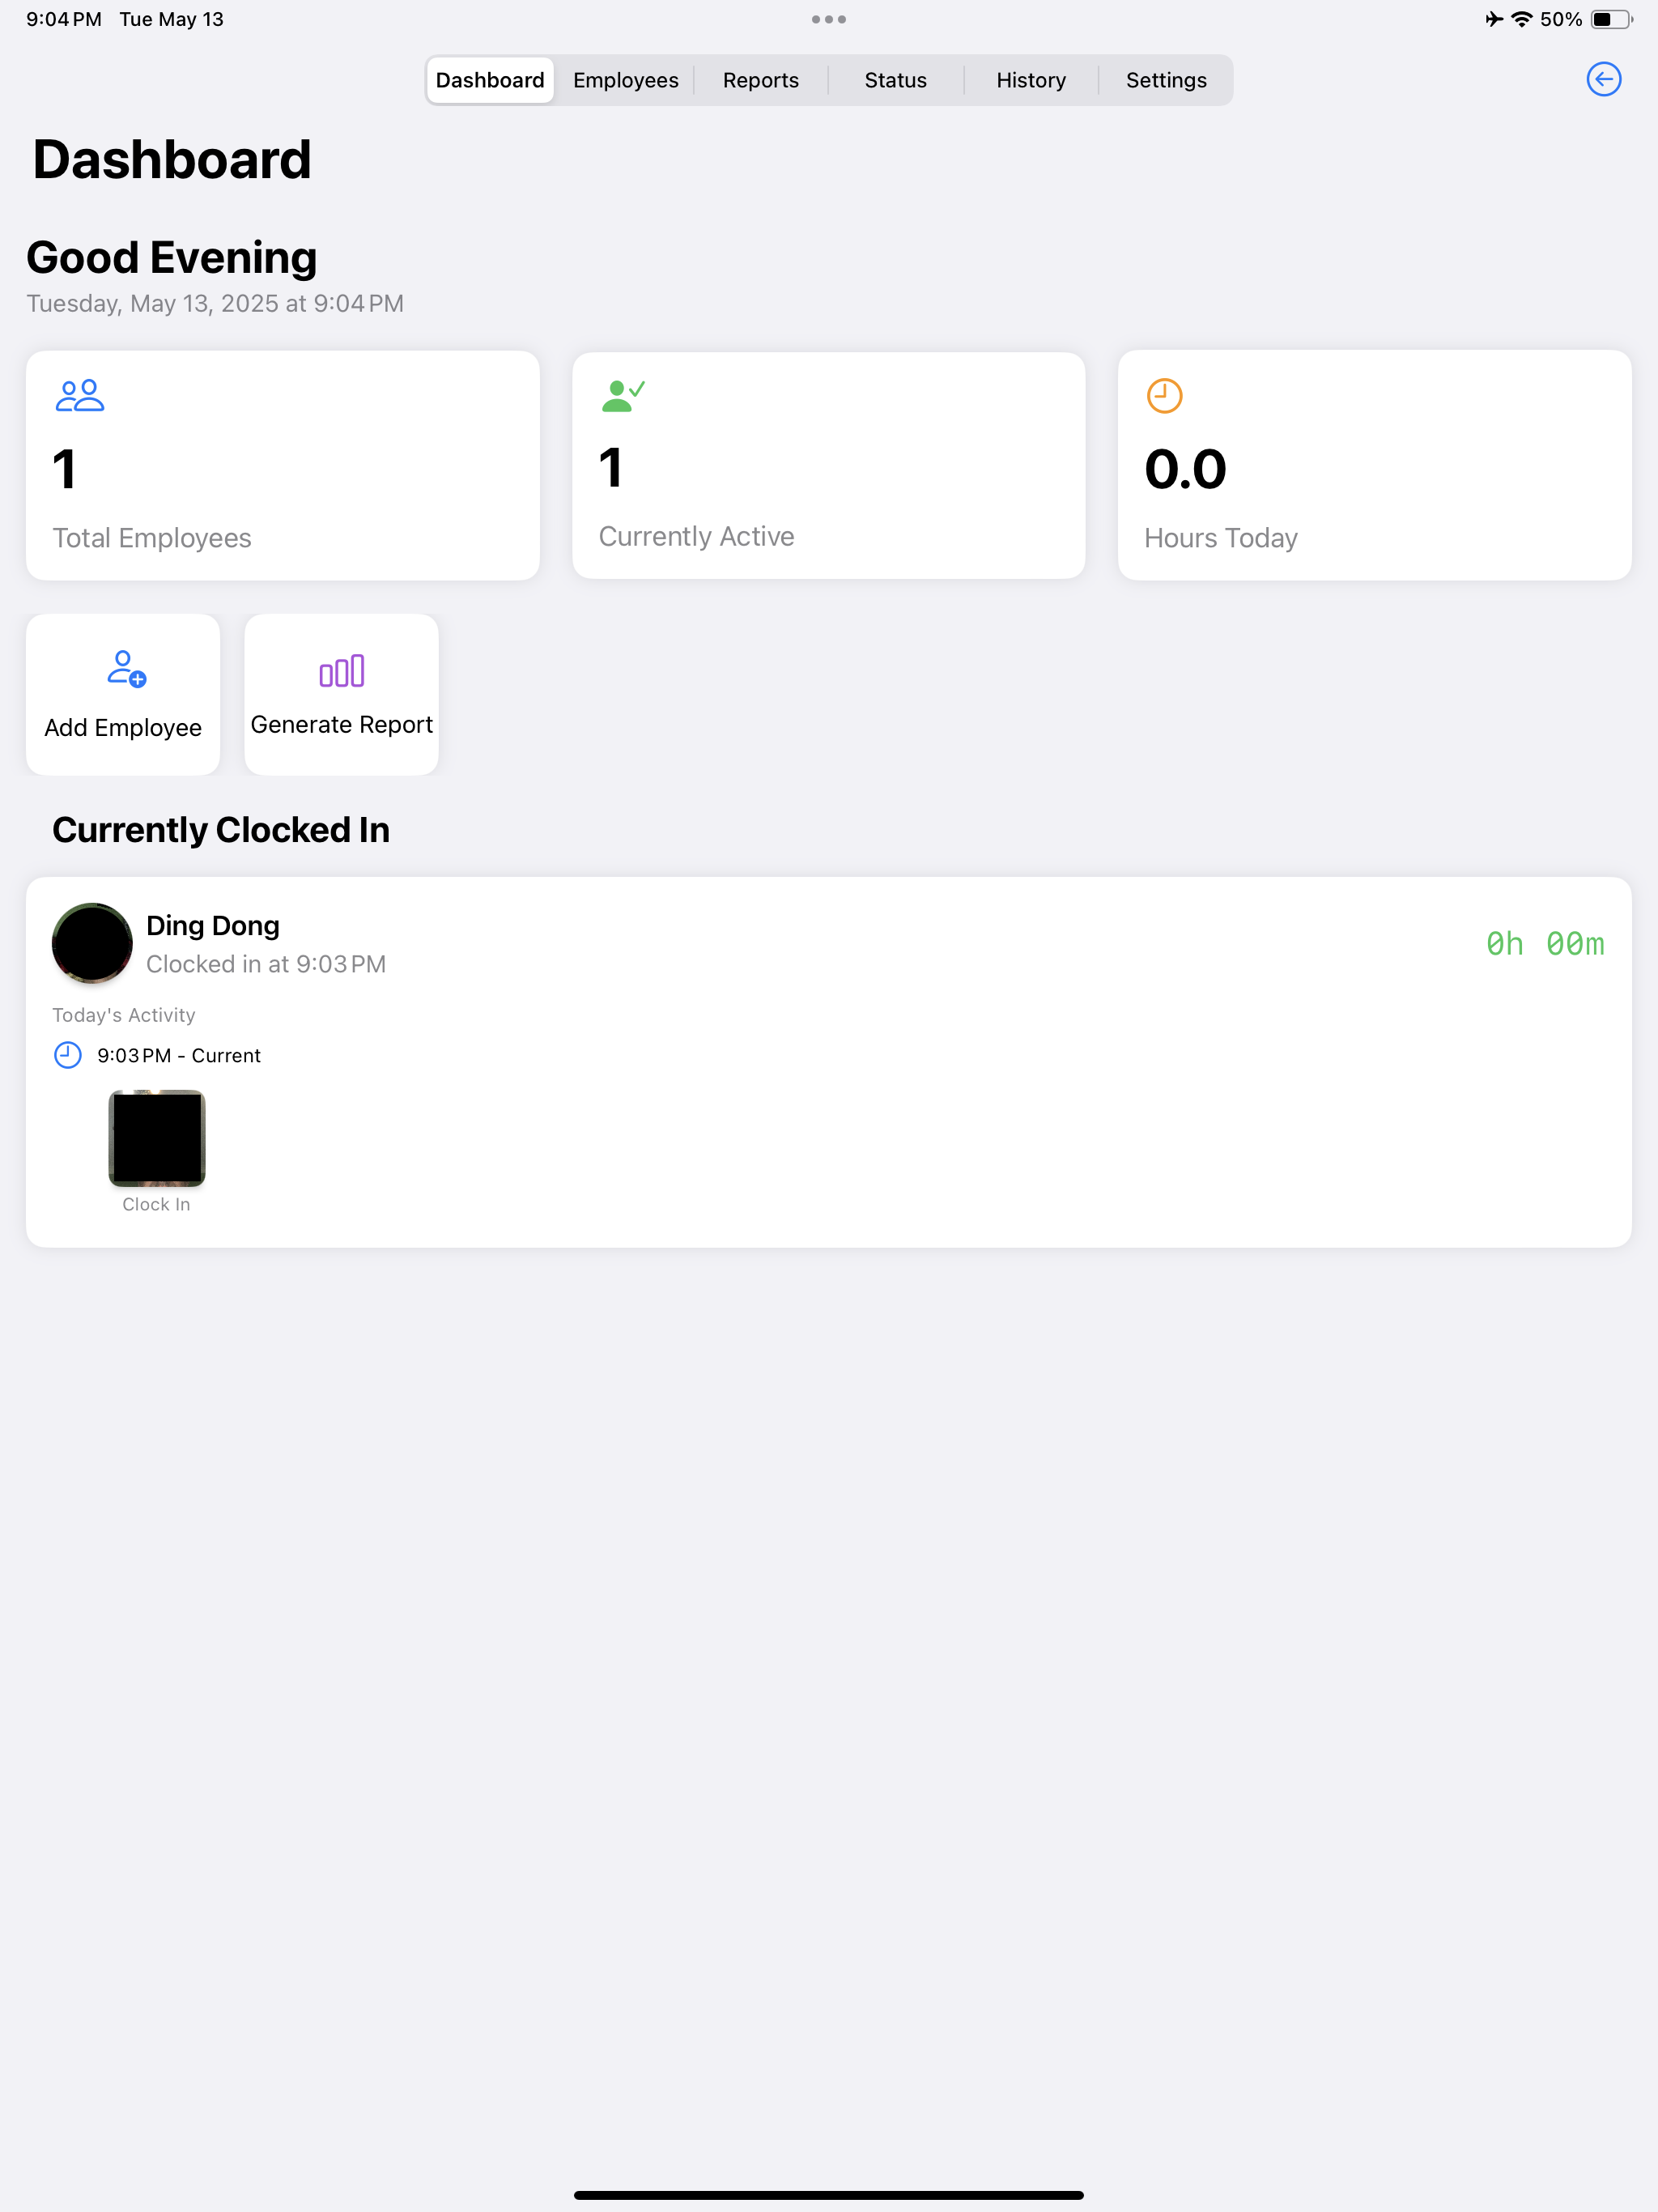Image resolution: width=1658 pixels, height=2212 pixels.
Task: Tap the Add Employee card
Action: click(123, 694)
